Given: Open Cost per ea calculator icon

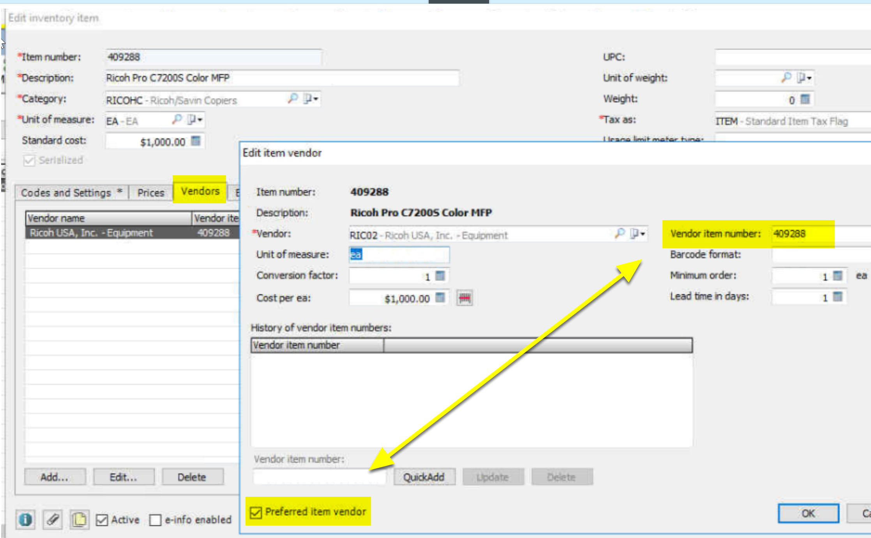Looking at the screenshot, I should [440, 298].
